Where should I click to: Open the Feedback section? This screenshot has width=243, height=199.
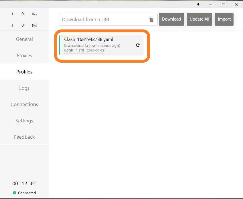point(24,137)
